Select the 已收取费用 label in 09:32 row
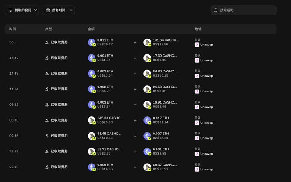 pos(59,104)
